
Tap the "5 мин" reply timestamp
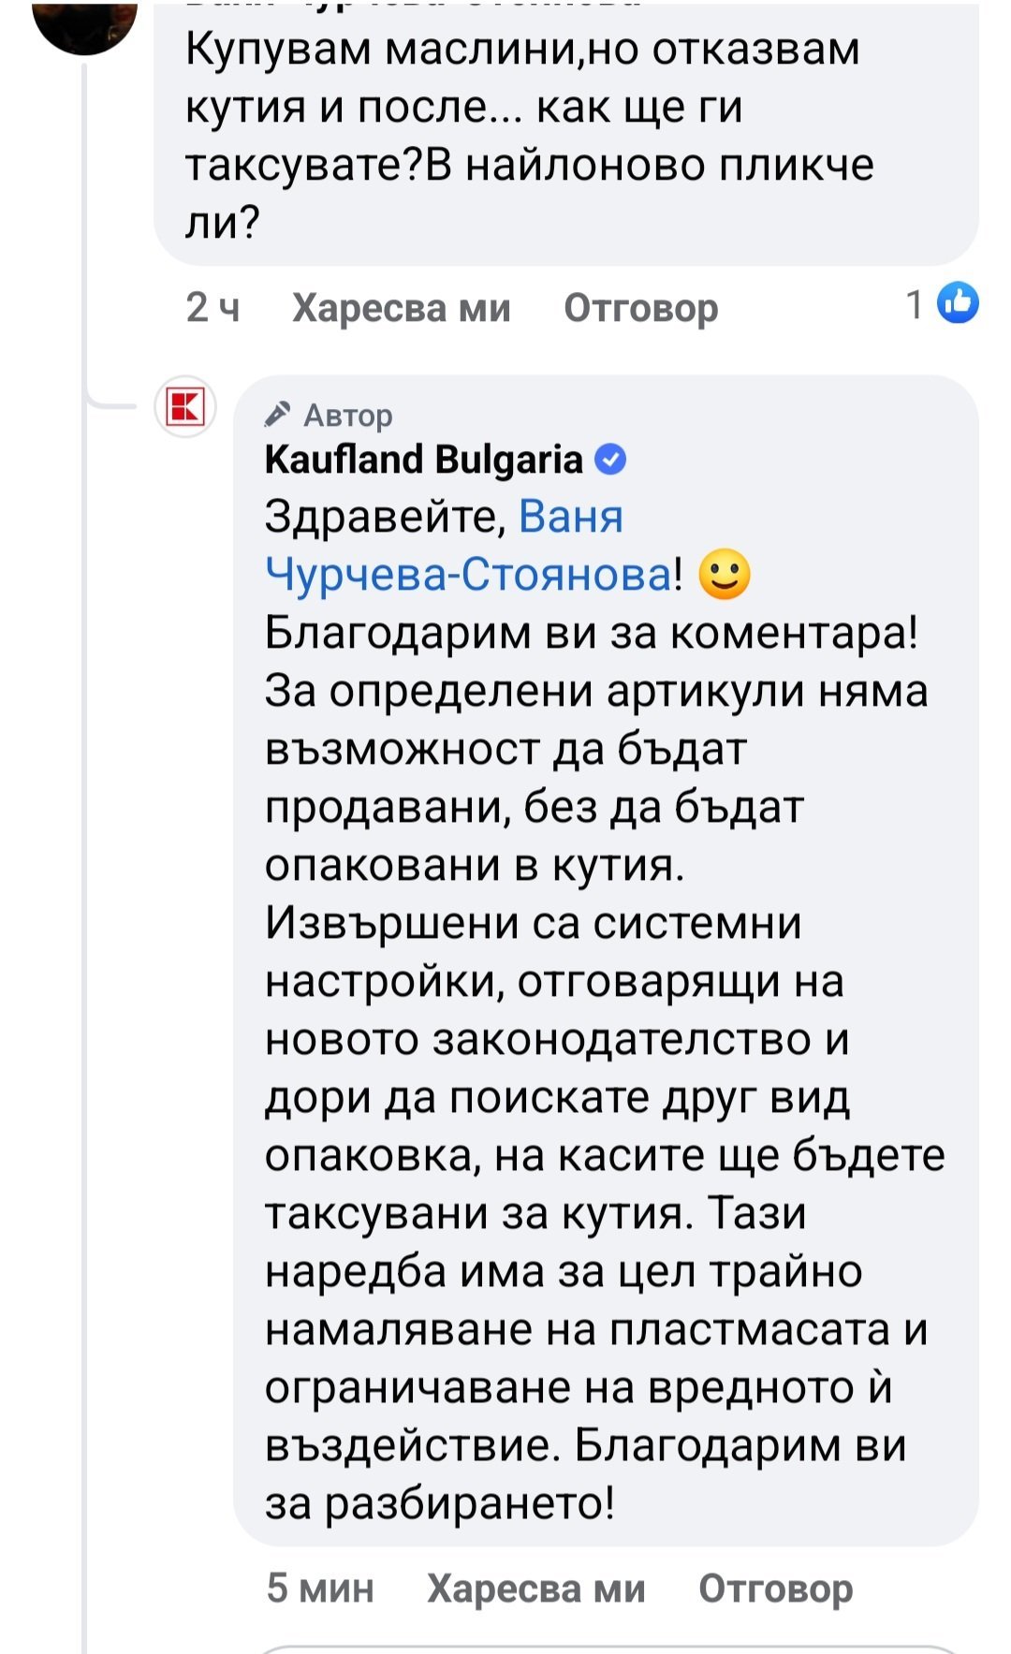click(x=319, y=1588)
